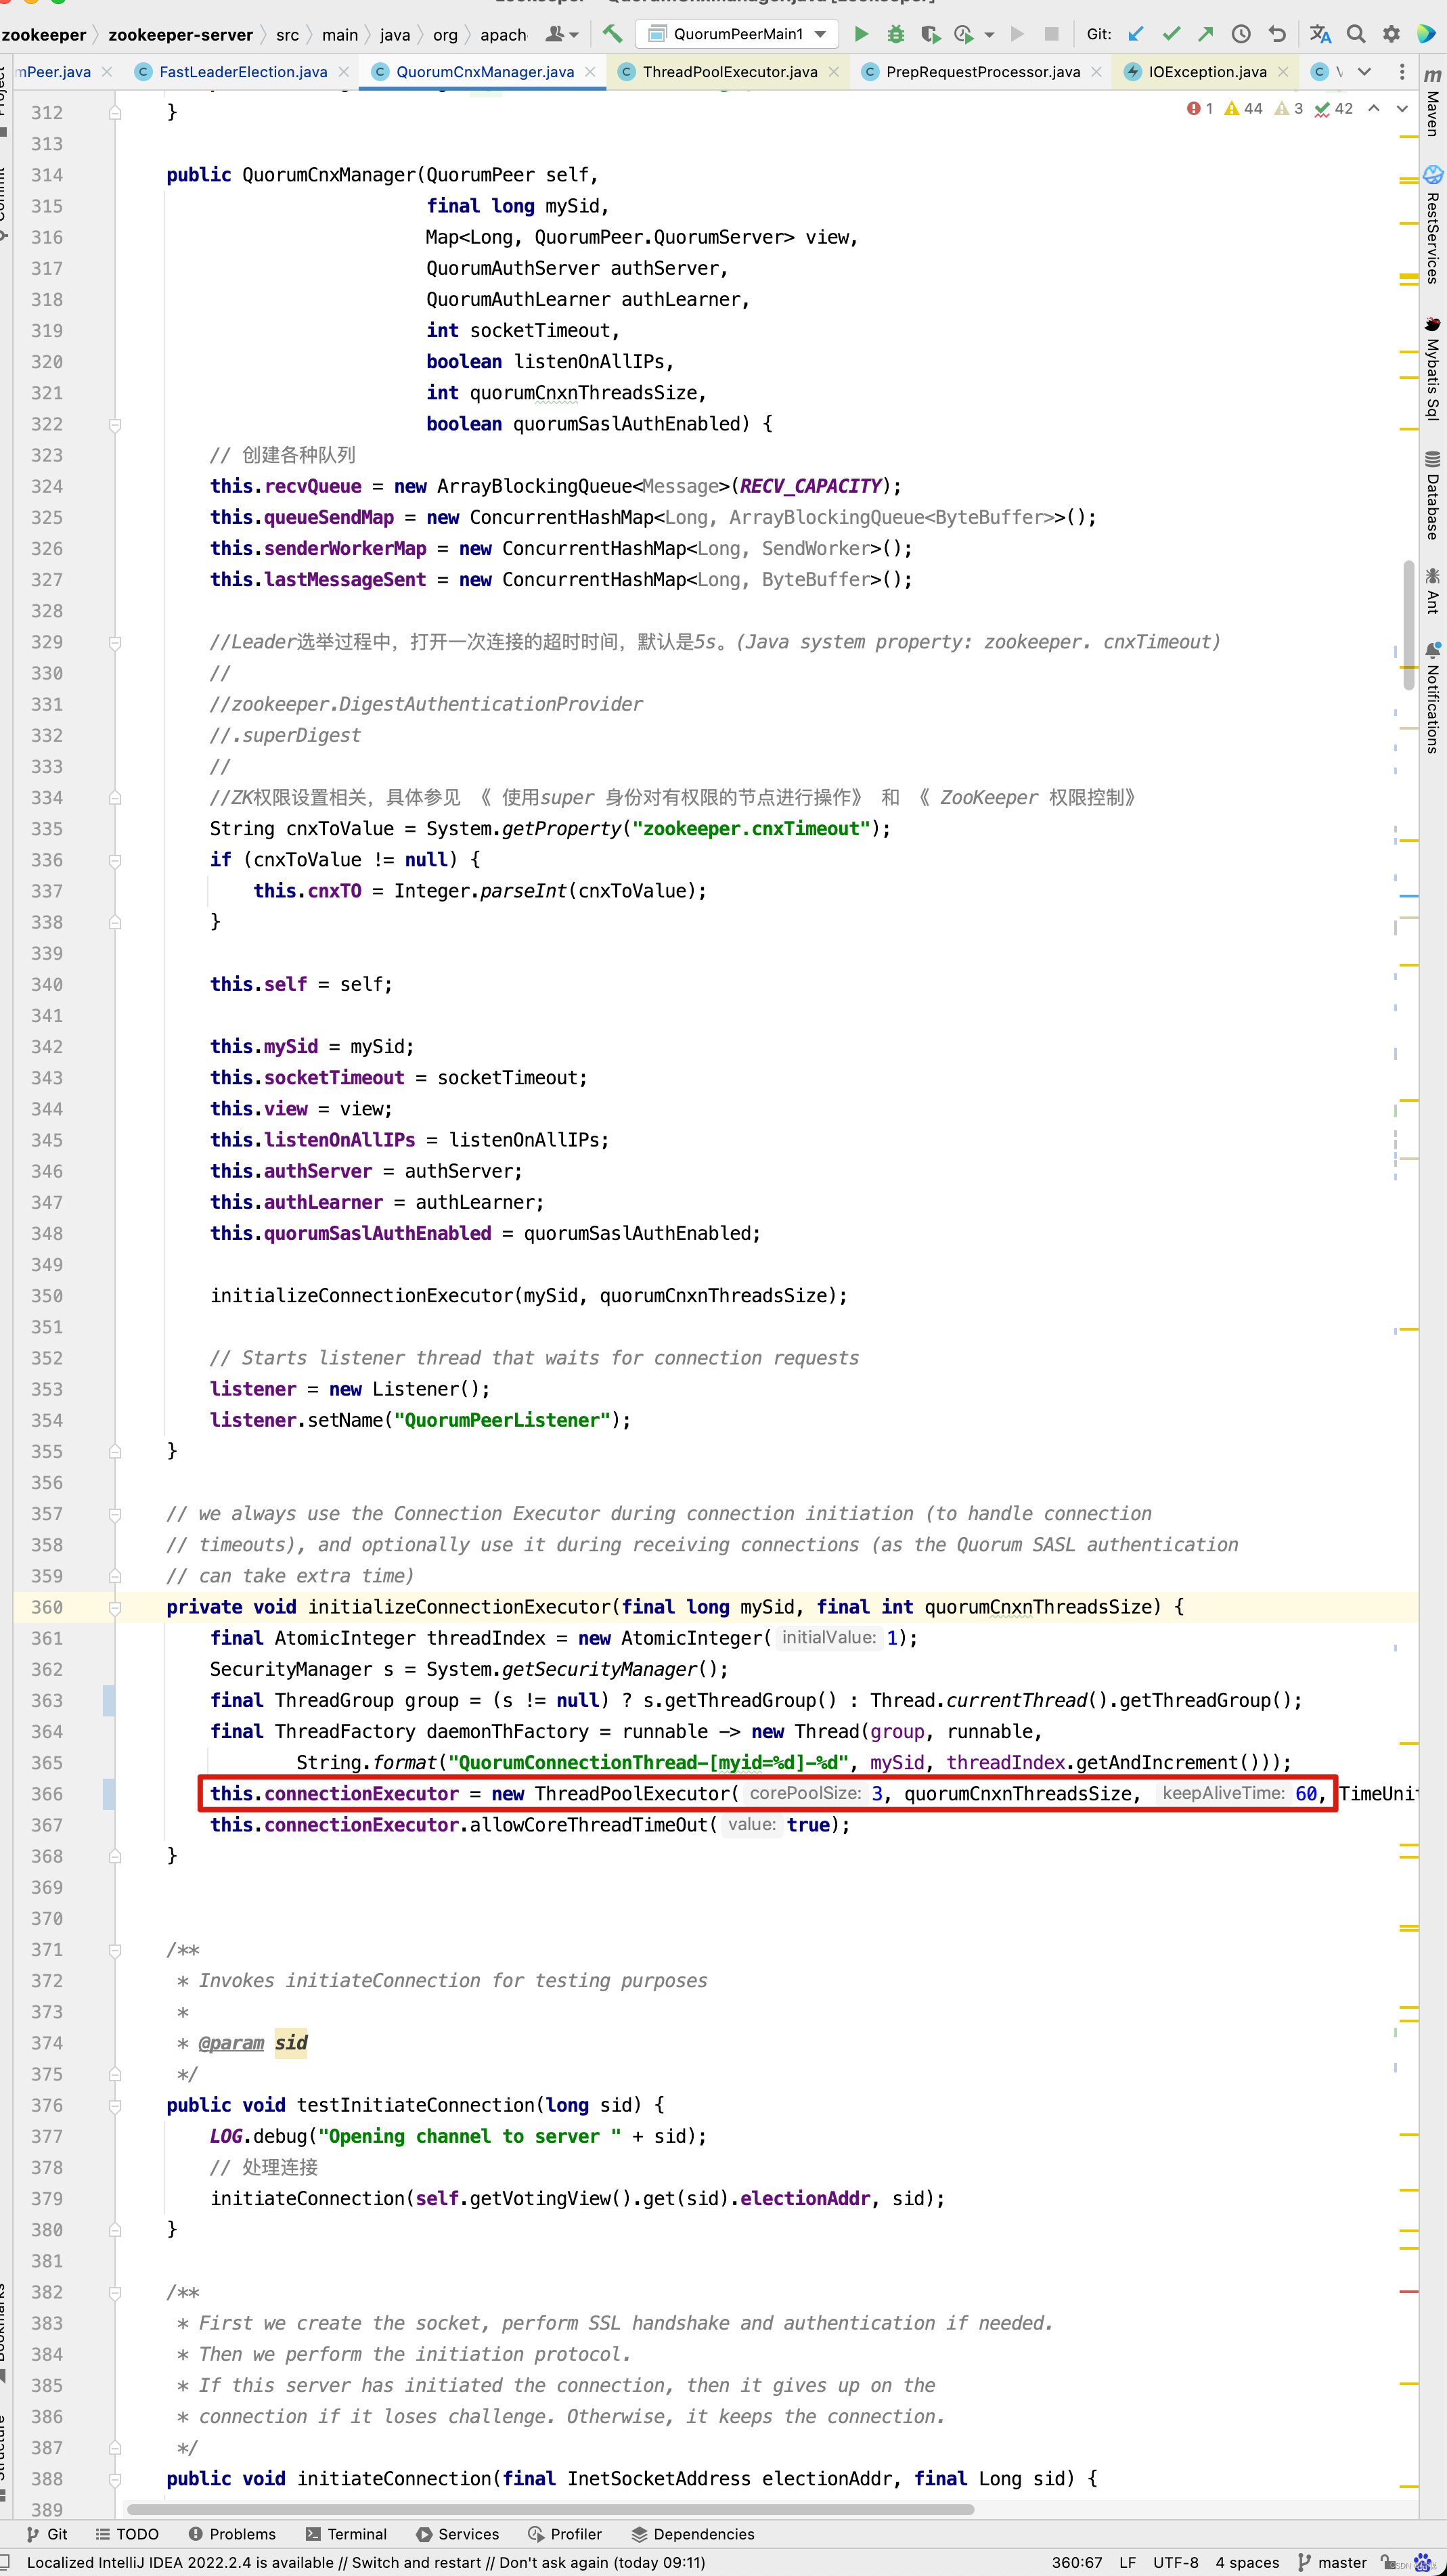Click the IDEA update notification in status bar
Image resolution: width=1447 pixels, height=2576 pixels.
pos(366,2562)
